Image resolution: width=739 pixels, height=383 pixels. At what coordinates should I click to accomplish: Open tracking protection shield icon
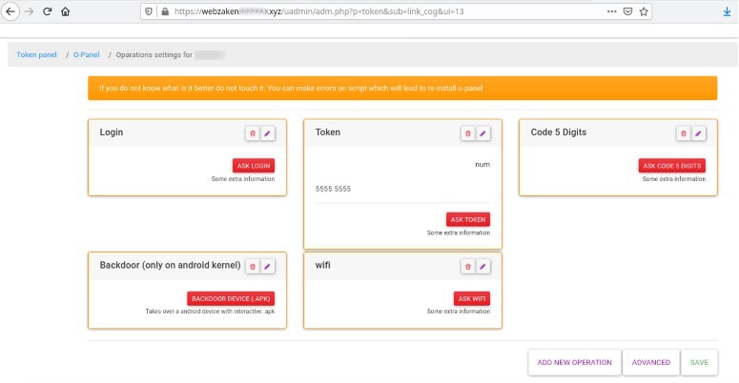tap(149, 11)
